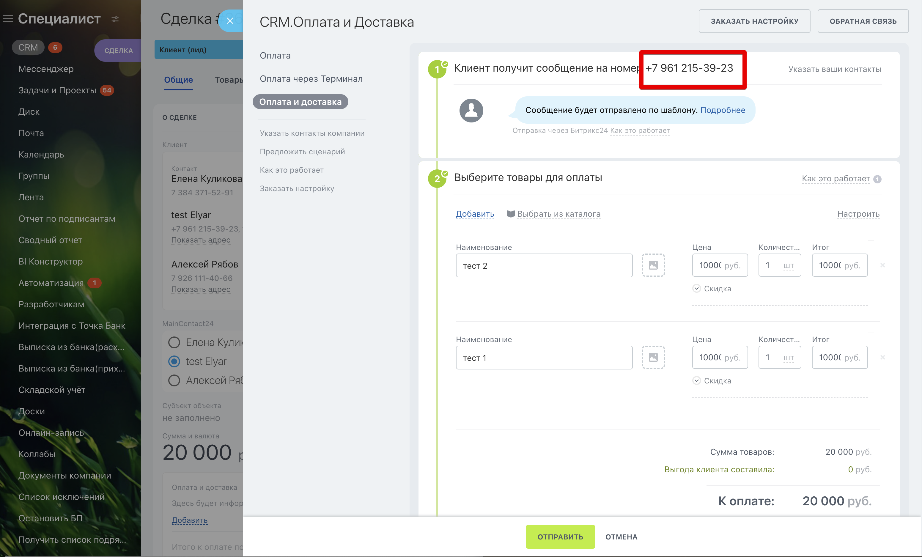This screenshot has width=922, height=557.
Task: Click the hamburger menu icon near Специалист
Action: tap(8, 19)
